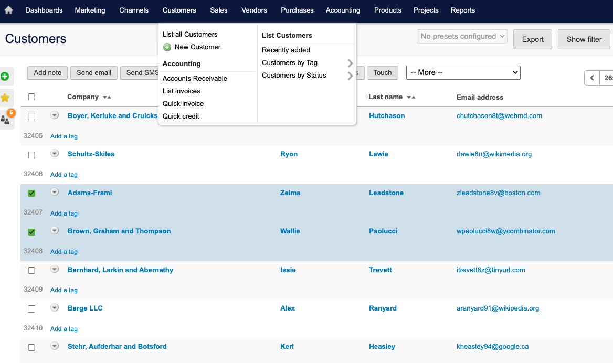The width and height of the screenshot is (613, 363).
Task: Sort by the Company column arrow
Action: pyautogui.click(x=107, y=97)
